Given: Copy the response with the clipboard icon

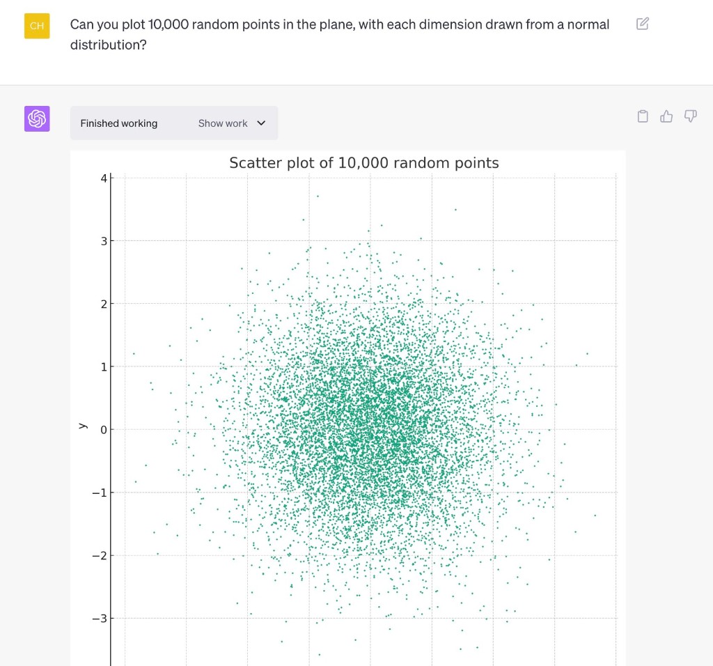Looking at the screenshot, I should pyautogui.click(x=643, y=116).
